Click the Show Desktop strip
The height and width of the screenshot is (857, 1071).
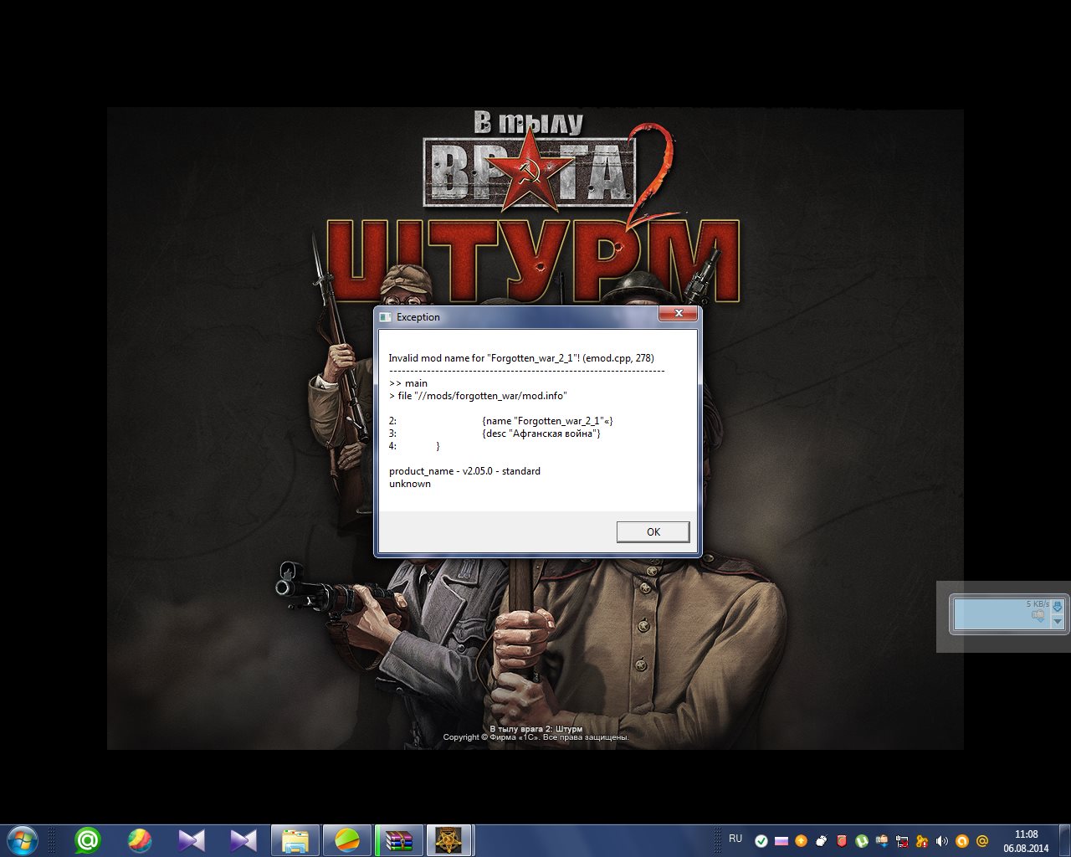(1065, 840)
